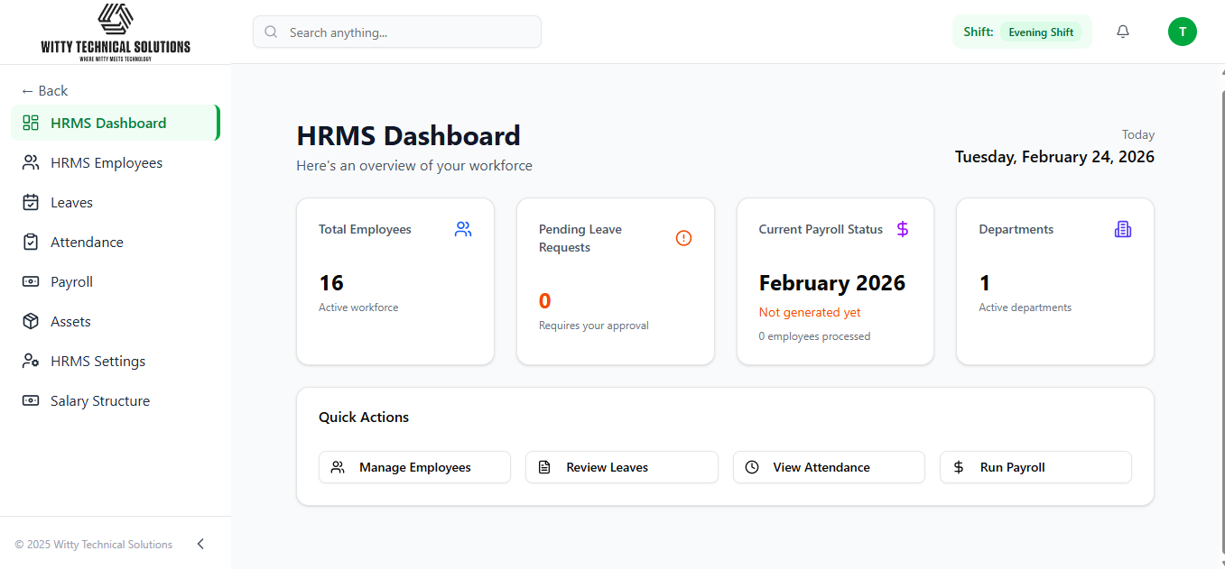1225x569 pixels.
Task: Click the orange alert icon on Pending Leave Requests
Action: coord(683,238)
